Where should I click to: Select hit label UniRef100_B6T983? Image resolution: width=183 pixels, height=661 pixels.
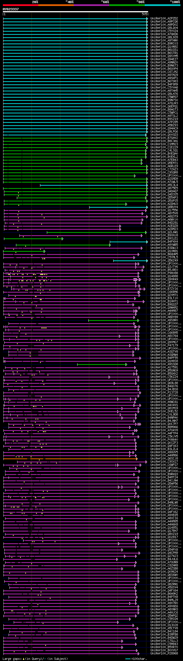[x=164, y=81]
